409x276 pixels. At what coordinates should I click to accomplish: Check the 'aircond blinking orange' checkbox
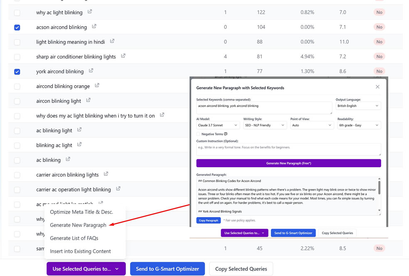click(17, 86)
